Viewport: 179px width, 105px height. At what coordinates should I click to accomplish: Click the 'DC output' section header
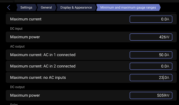tap(18, 87)
